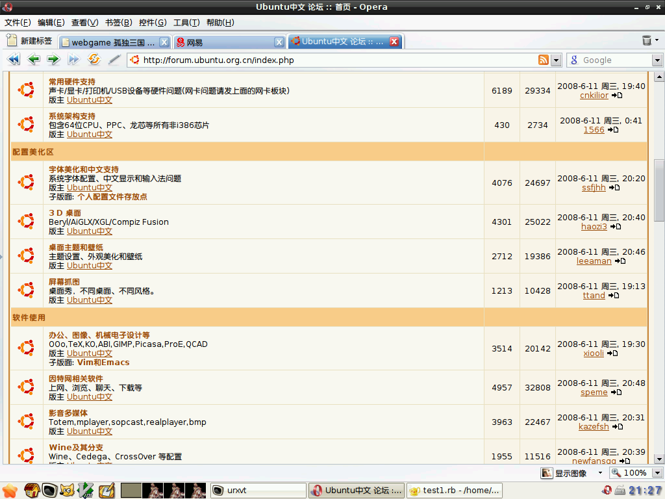Open the 字体美化和中文支持 forum link
The width and height of the screenshot is (665, 499).
[x=84, y=170]
